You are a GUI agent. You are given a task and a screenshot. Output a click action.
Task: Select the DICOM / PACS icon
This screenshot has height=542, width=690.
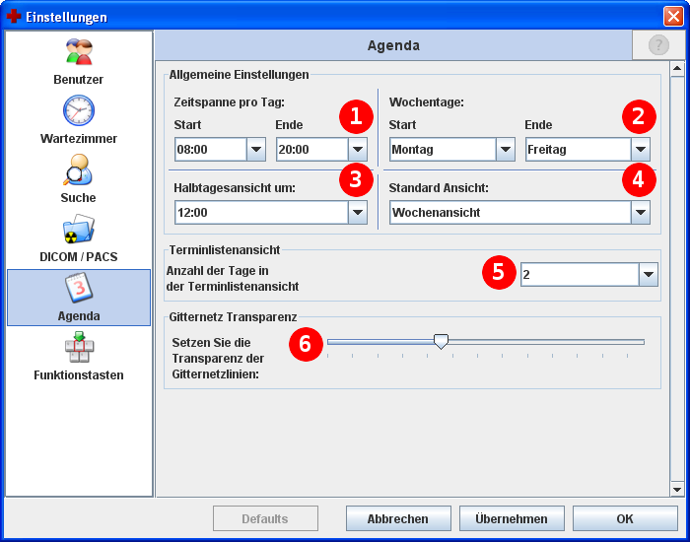pyautogui.click(x=79, y=229)
